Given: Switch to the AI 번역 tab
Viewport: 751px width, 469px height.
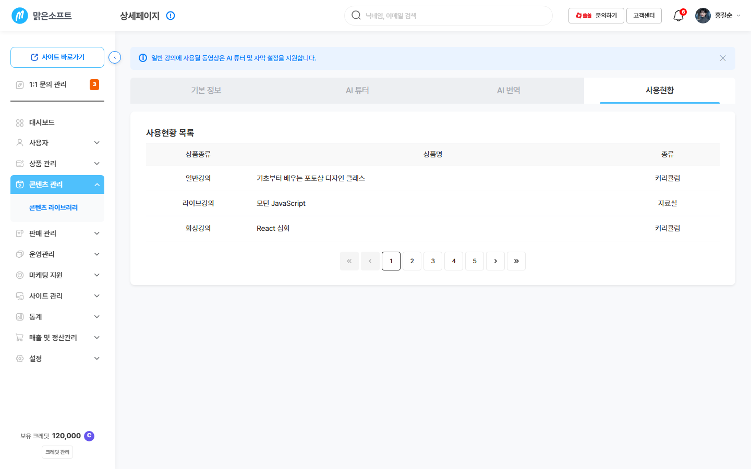Looking at the screenshot, I should point(508,91).
